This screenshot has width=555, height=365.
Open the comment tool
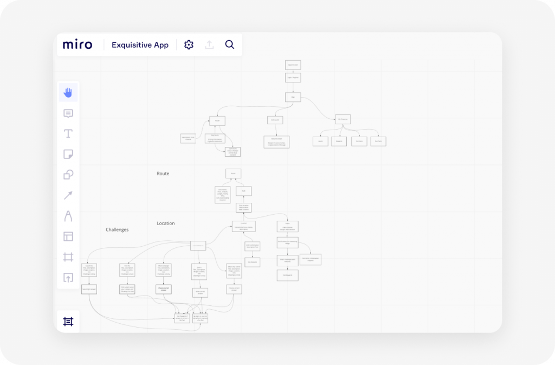pyautogui.click(x=68, y=113)
